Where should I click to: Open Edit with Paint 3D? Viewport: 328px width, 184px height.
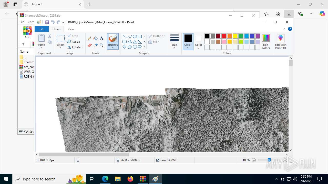pyautogui.click(x=281, y=42)
